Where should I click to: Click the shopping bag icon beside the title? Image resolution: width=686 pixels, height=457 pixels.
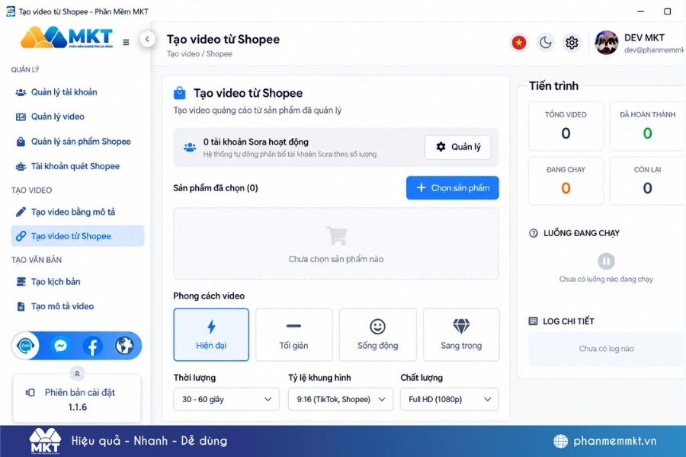[179, 93]
